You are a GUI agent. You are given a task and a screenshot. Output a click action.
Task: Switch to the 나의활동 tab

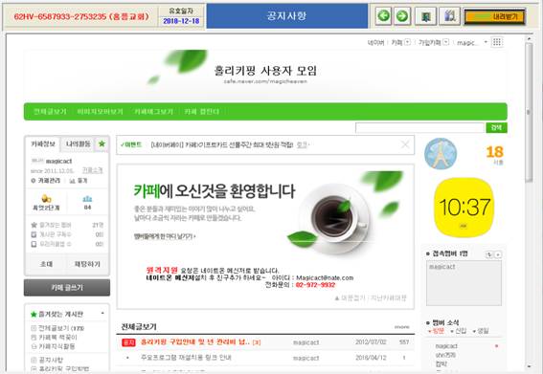[78, 143]
